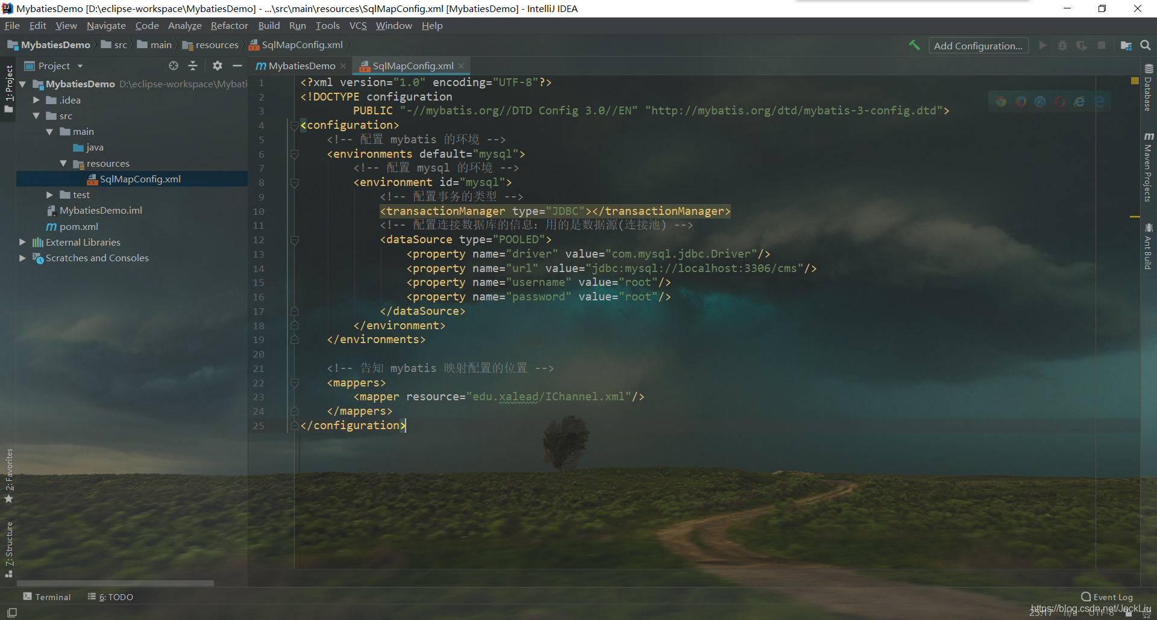
Task: Collapse the src folder node
Action: point(36,116)
